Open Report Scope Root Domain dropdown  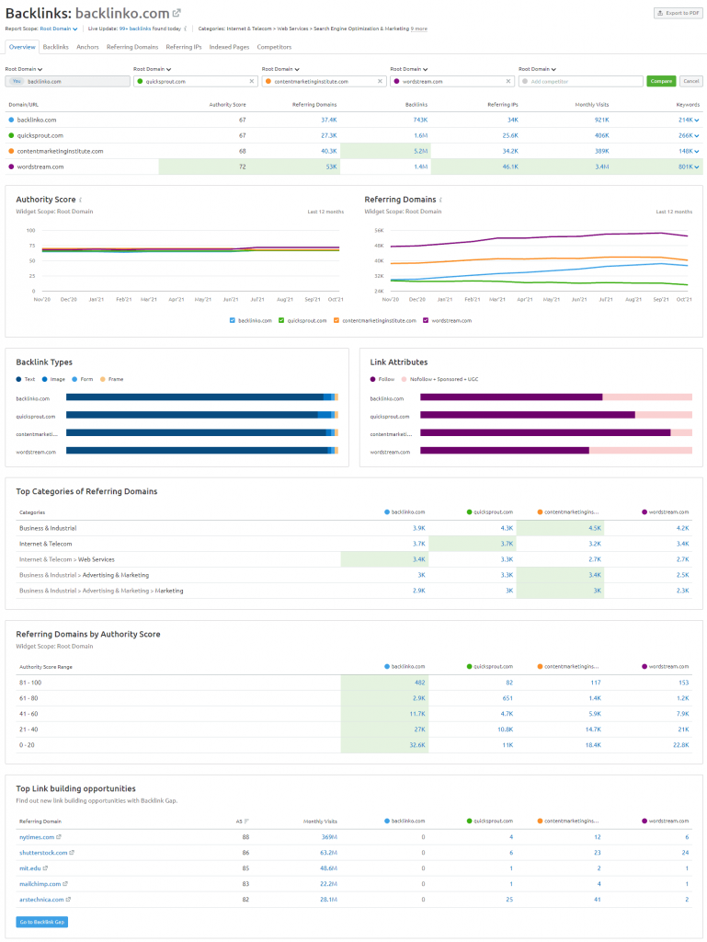(58, 29)
